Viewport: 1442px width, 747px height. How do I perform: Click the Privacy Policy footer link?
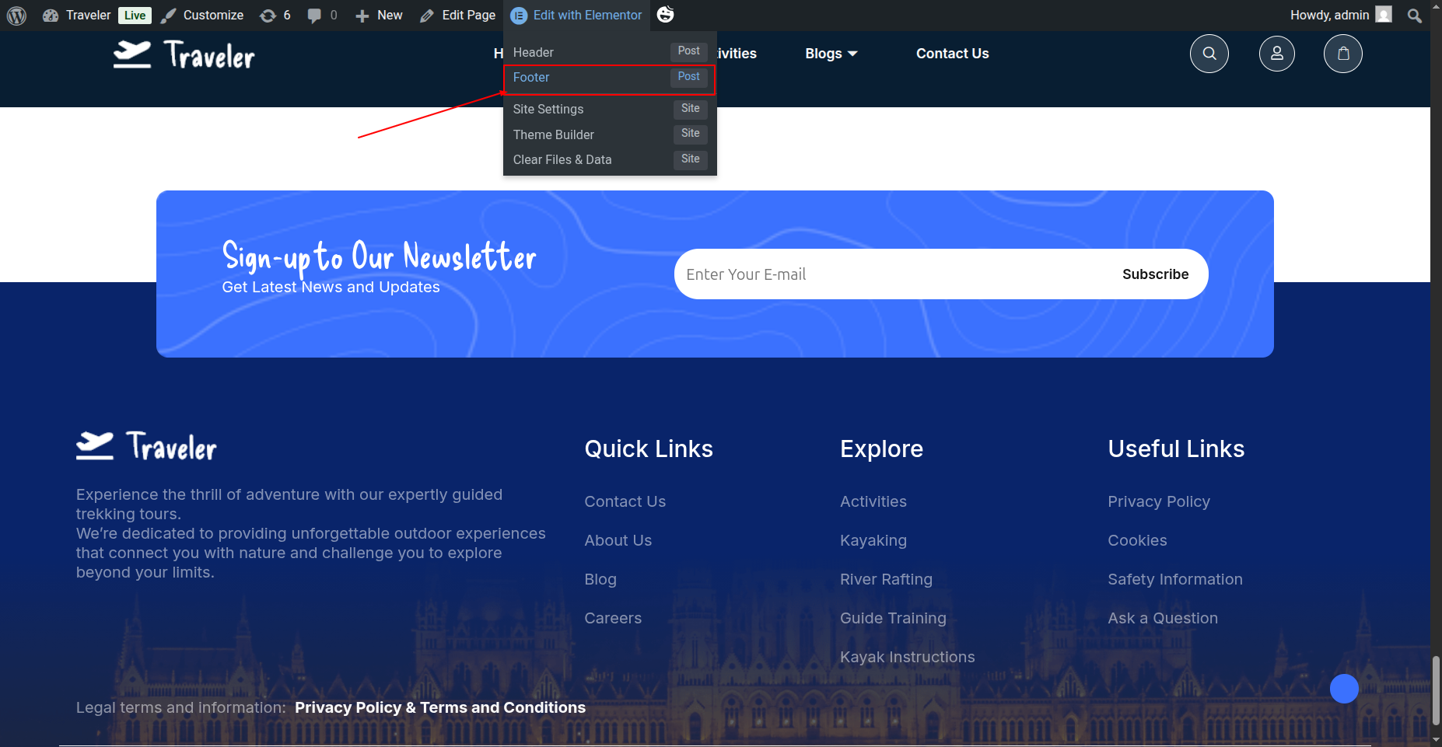(x=1158, y=501)
